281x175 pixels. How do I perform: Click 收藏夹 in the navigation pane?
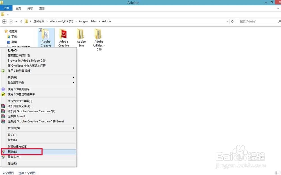click(x=13, y=31)
